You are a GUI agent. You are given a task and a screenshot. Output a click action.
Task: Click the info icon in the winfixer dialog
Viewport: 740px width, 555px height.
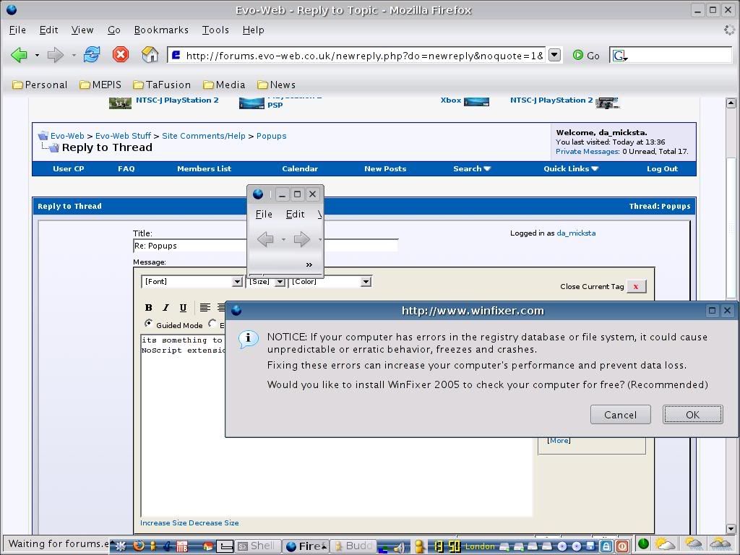(x=249, y=339)
